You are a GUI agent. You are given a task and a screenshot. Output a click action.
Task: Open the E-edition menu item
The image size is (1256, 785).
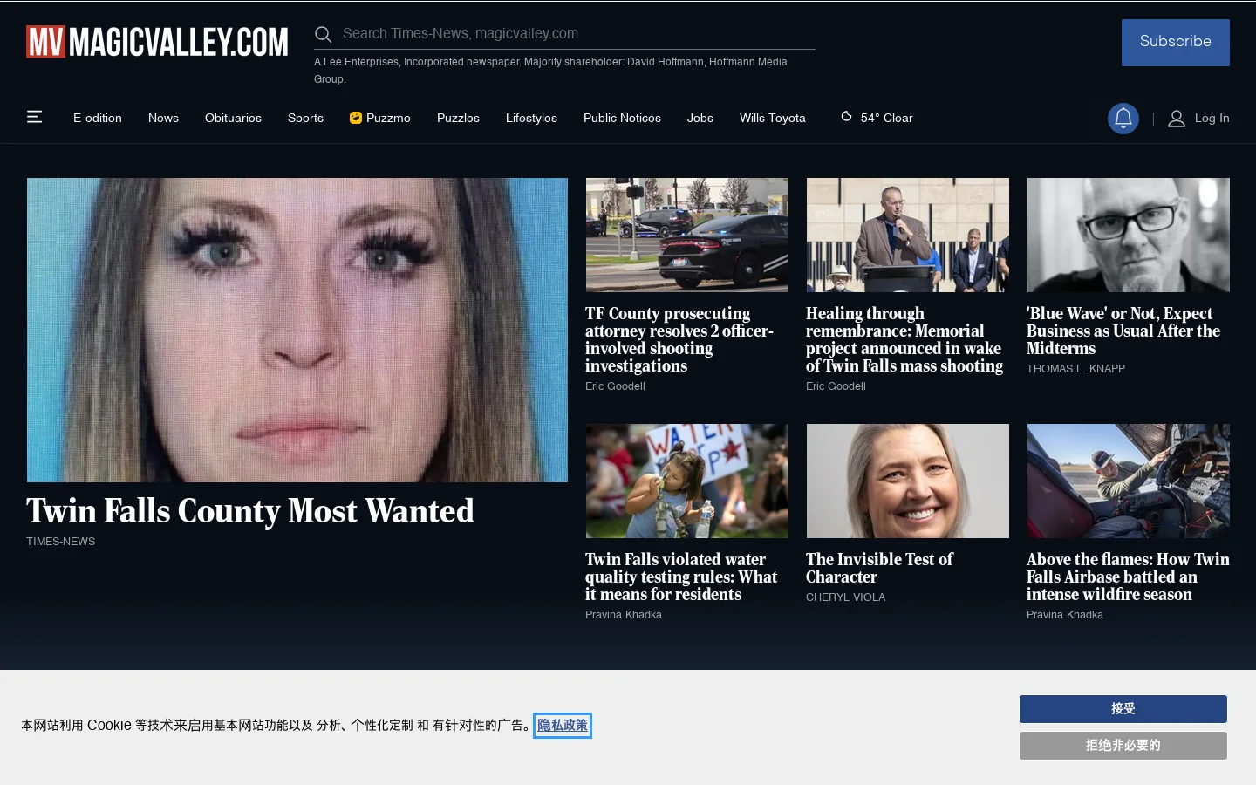click(x=98, y=118)
